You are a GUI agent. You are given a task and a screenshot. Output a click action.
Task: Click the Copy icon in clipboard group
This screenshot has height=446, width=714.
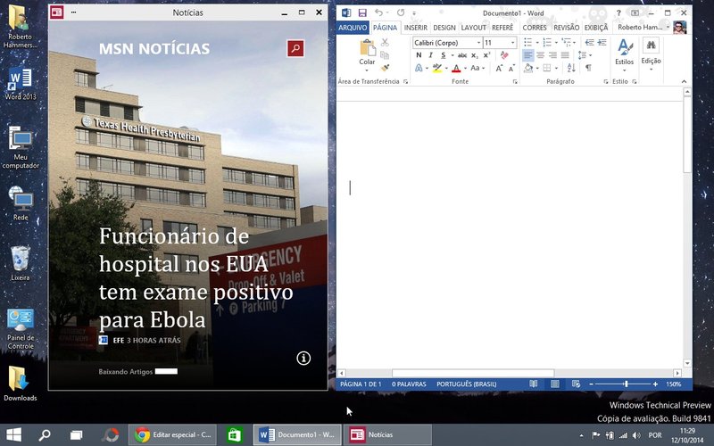385,55
